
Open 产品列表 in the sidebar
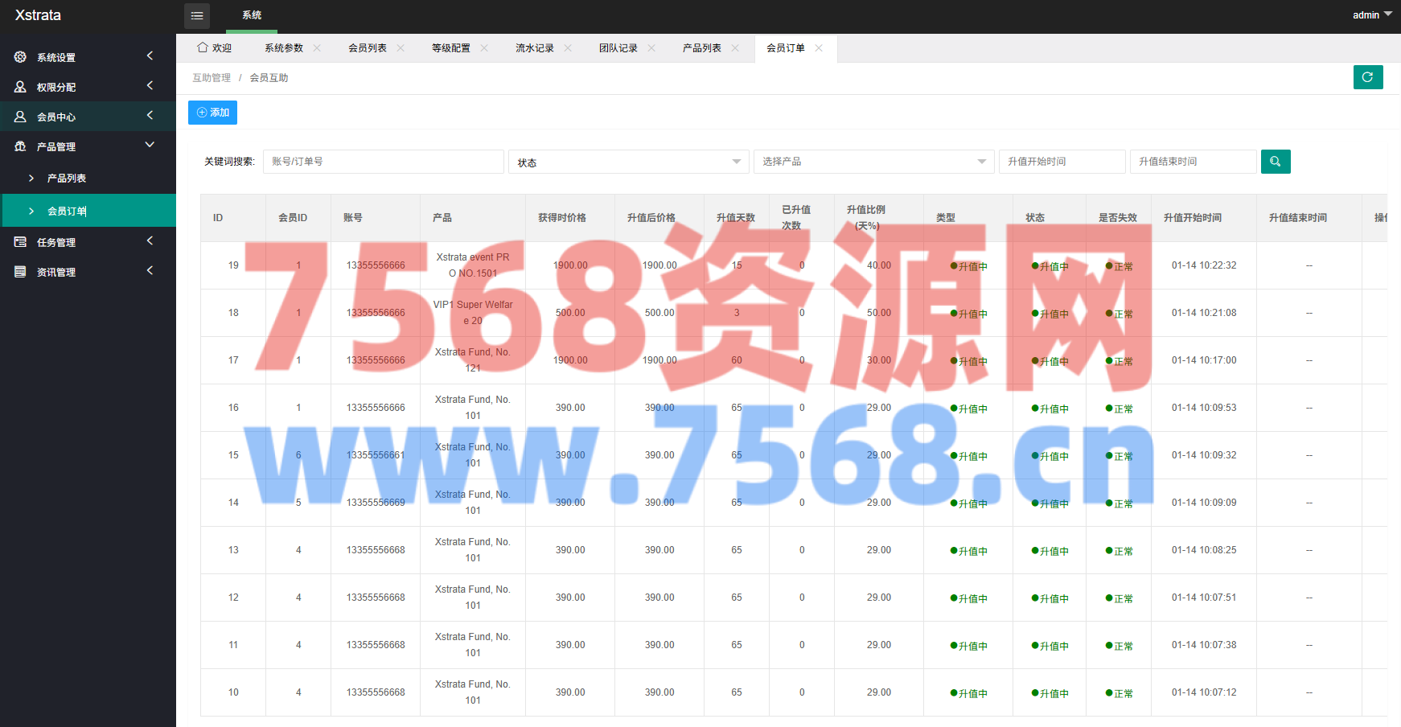pyautogui.click(x=67, y=179)
